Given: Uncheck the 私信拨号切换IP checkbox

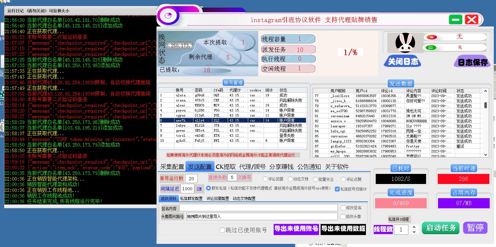Looking at the screenshot, I should click(x=337, y=189).
